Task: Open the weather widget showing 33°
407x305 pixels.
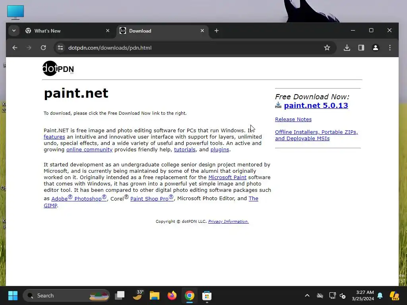Action: pyautogui.click(x=138, y=295)
